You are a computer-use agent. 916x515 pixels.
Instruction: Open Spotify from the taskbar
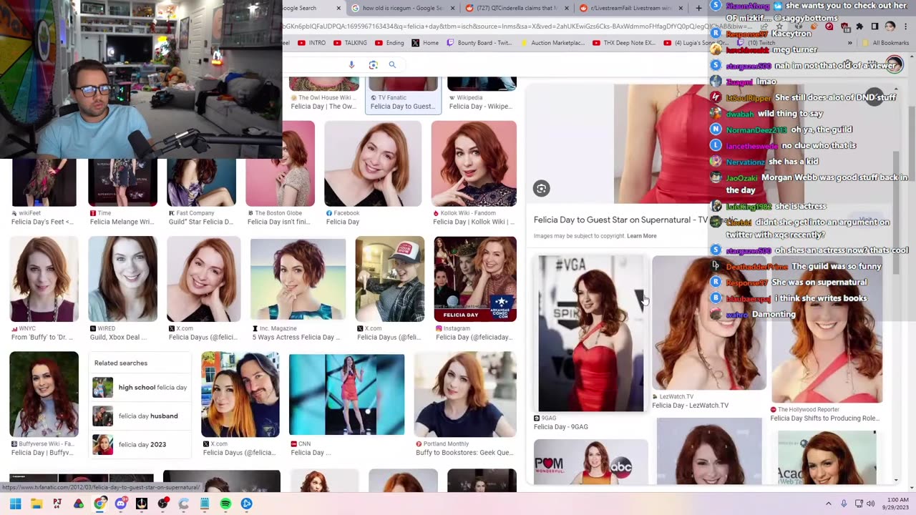click(x=225, y=504)
